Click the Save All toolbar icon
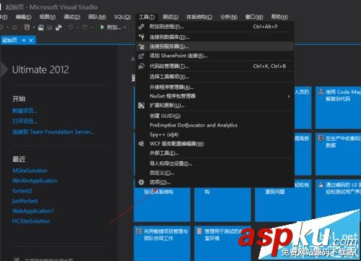 (x=58, y=27)
